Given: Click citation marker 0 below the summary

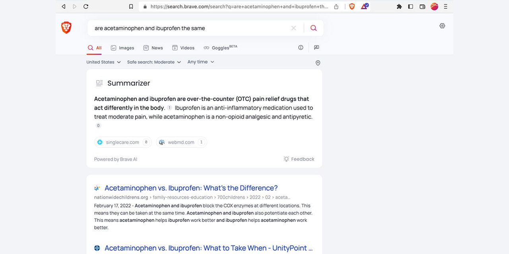Looking at the screenshot, I should point(98,125).
